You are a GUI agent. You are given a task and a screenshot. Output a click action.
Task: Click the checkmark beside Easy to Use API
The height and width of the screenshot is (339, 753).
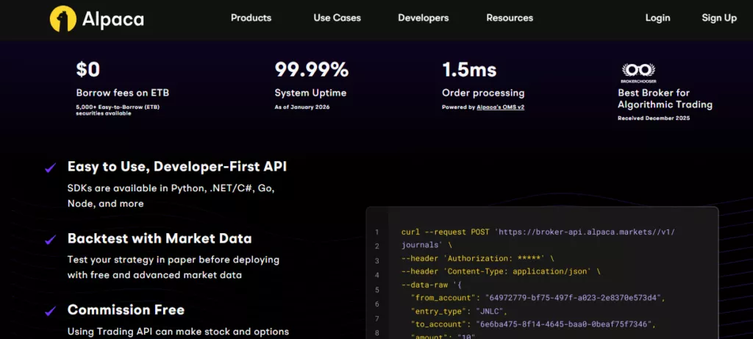(51, 168)
